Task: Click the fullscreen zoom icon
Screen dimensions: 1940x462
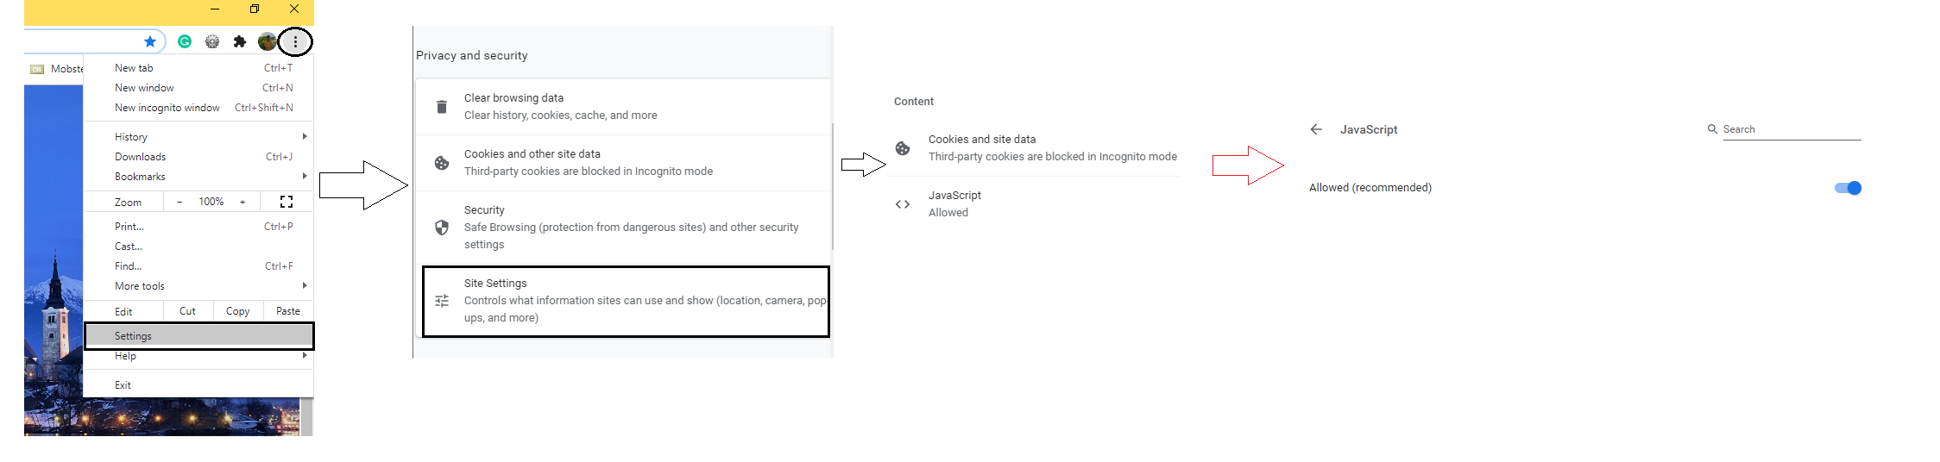Action: point(287,202)
